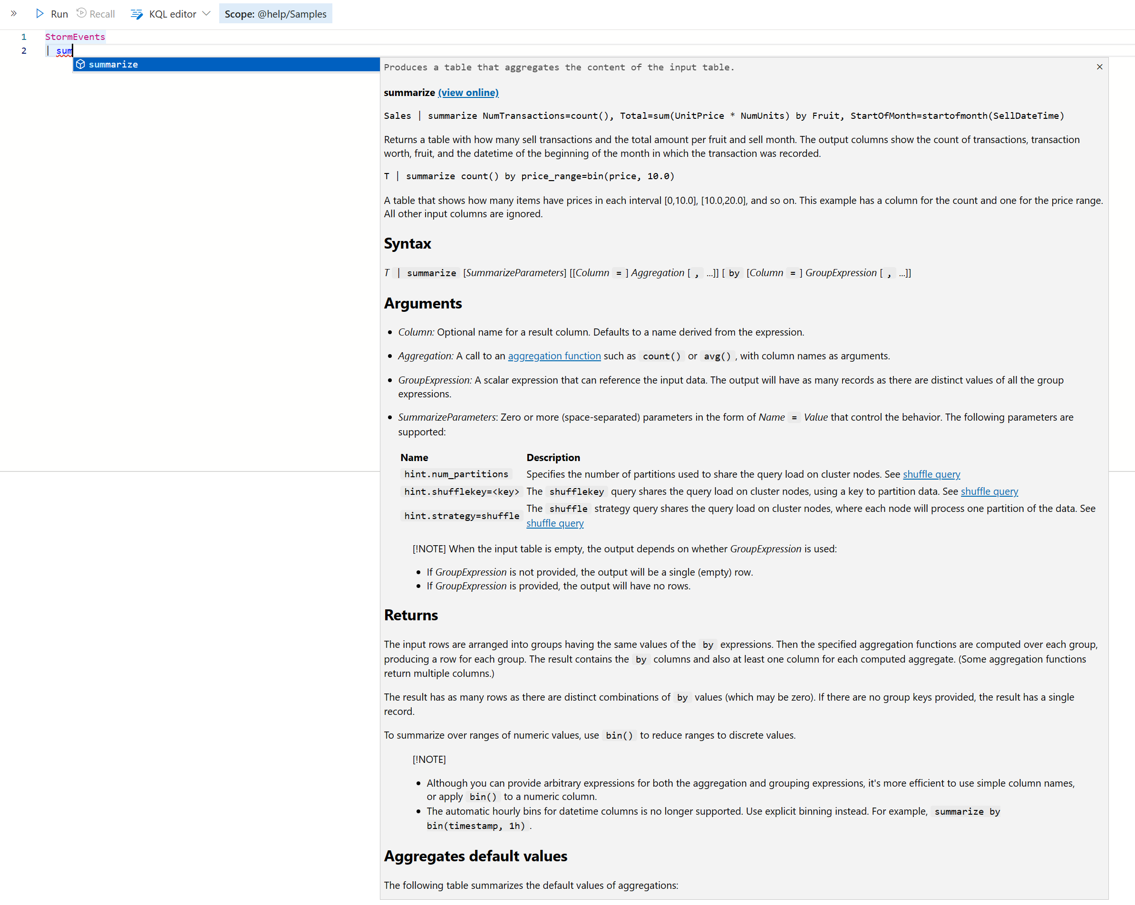1135x905 pixels.
Task: Click the KQL editor label text
Action: pos(172,14)
